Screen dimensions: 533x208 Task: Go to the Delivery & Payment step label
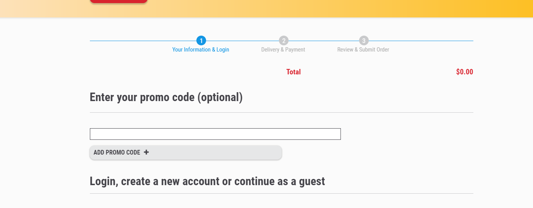283,50
